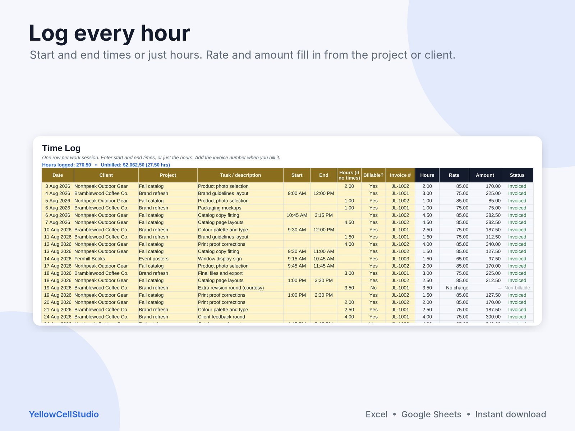Select the No charge rate cell

pyautogui.click(x=454, y=288)
